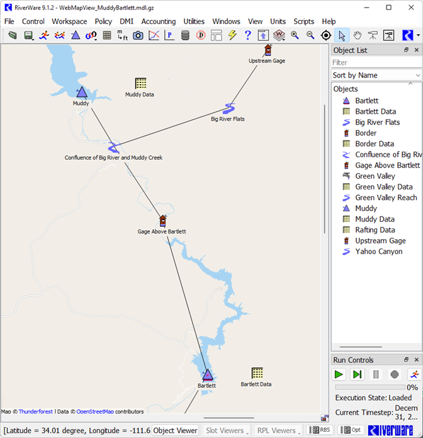Click the camera snapshot toolbar icon
423x438 pixels.
(138, 36)
